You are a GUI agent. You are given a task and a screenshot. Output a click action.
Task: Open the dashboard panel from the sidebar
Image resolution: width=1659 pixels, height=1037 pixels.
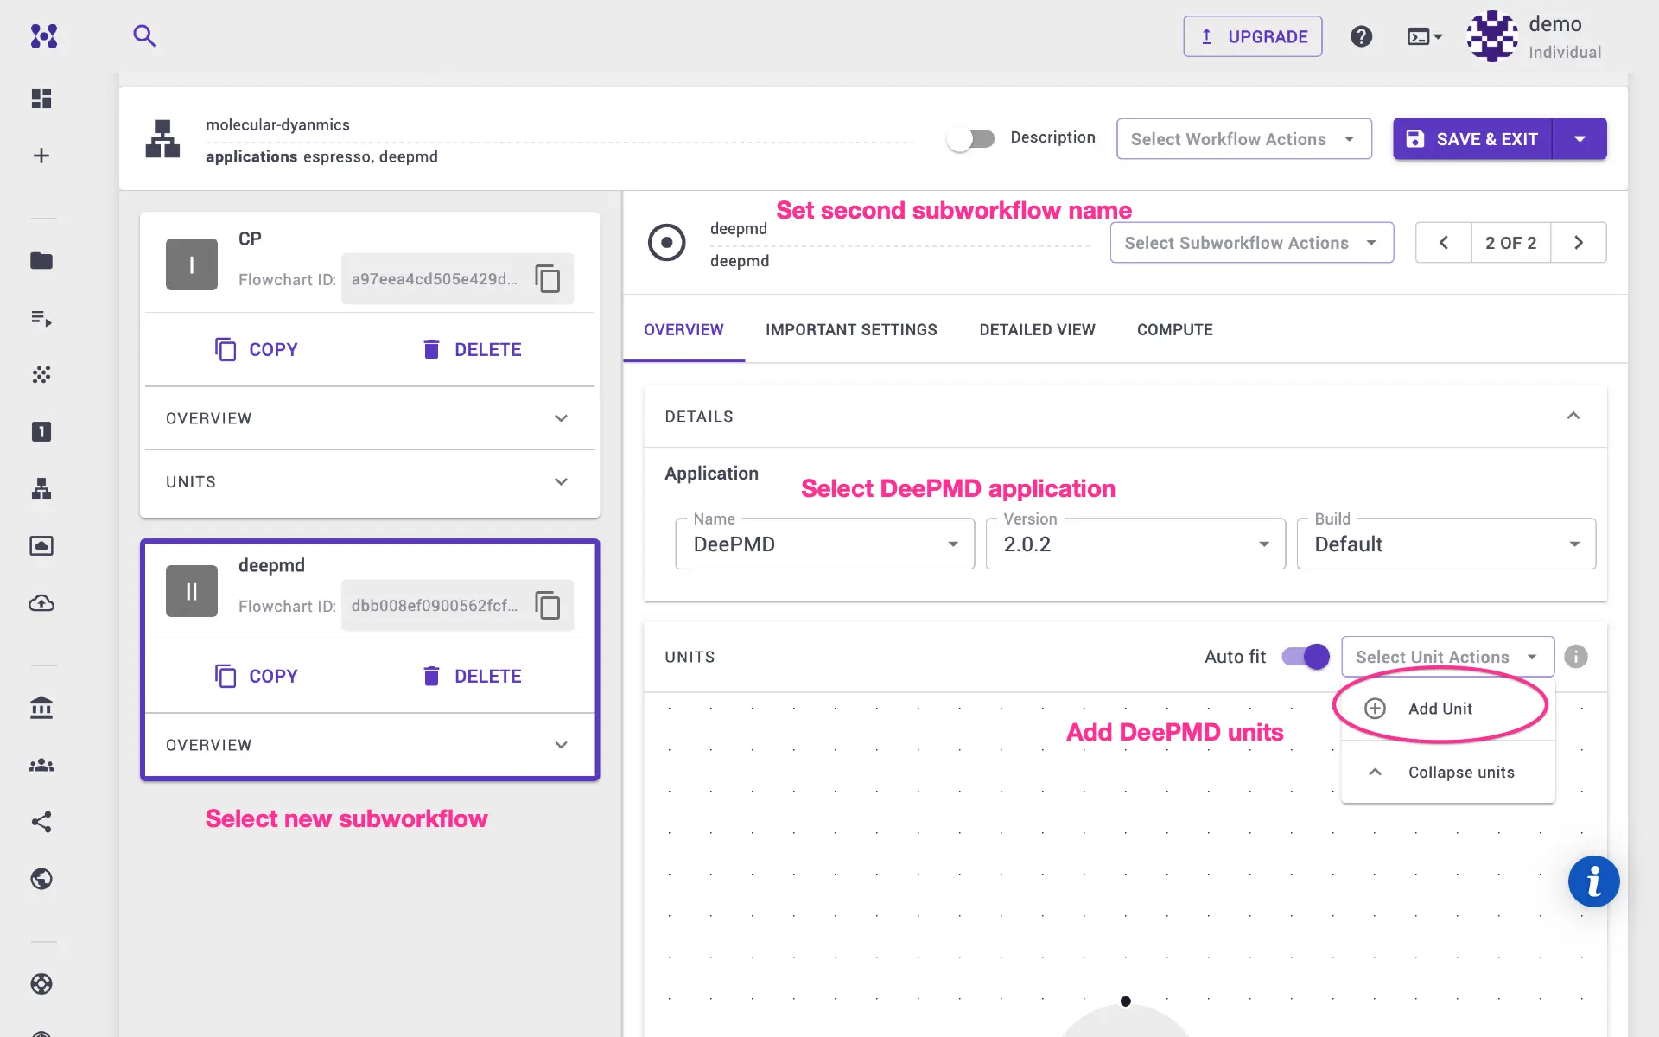click(x=41, y=99)
